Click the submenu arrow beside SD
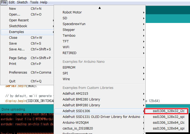 pyautogui.click(x=144, y=18)
